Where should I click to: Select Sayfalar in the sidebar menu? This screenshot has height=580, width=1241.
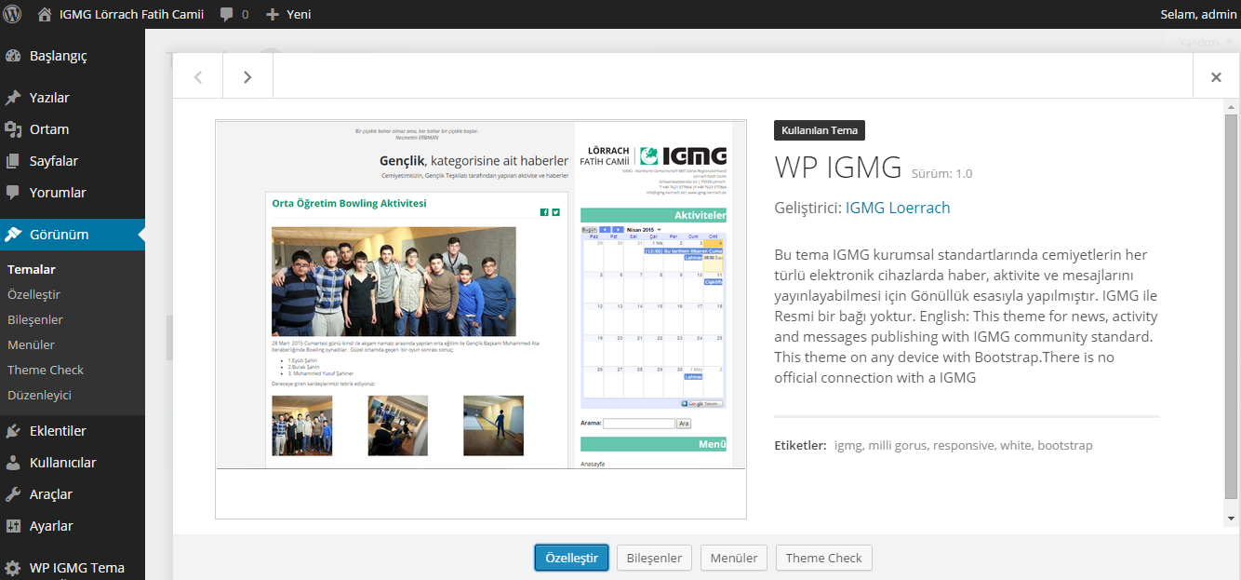coord(54,161)
